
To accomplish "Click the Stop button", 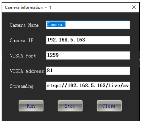I will coord(70,106).
